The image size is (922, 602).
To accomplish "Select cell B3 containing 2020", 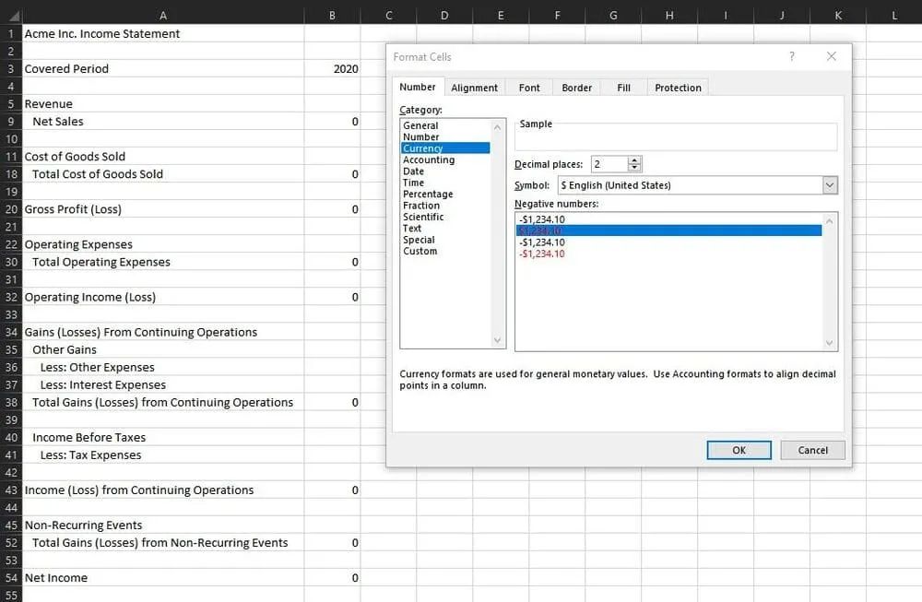I will (332, 68).
